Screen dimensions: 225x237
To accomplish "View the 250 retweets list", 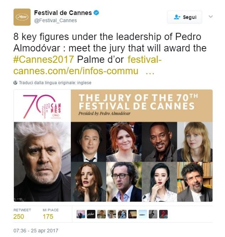I will pyautogui.click(x=19, y=216).
